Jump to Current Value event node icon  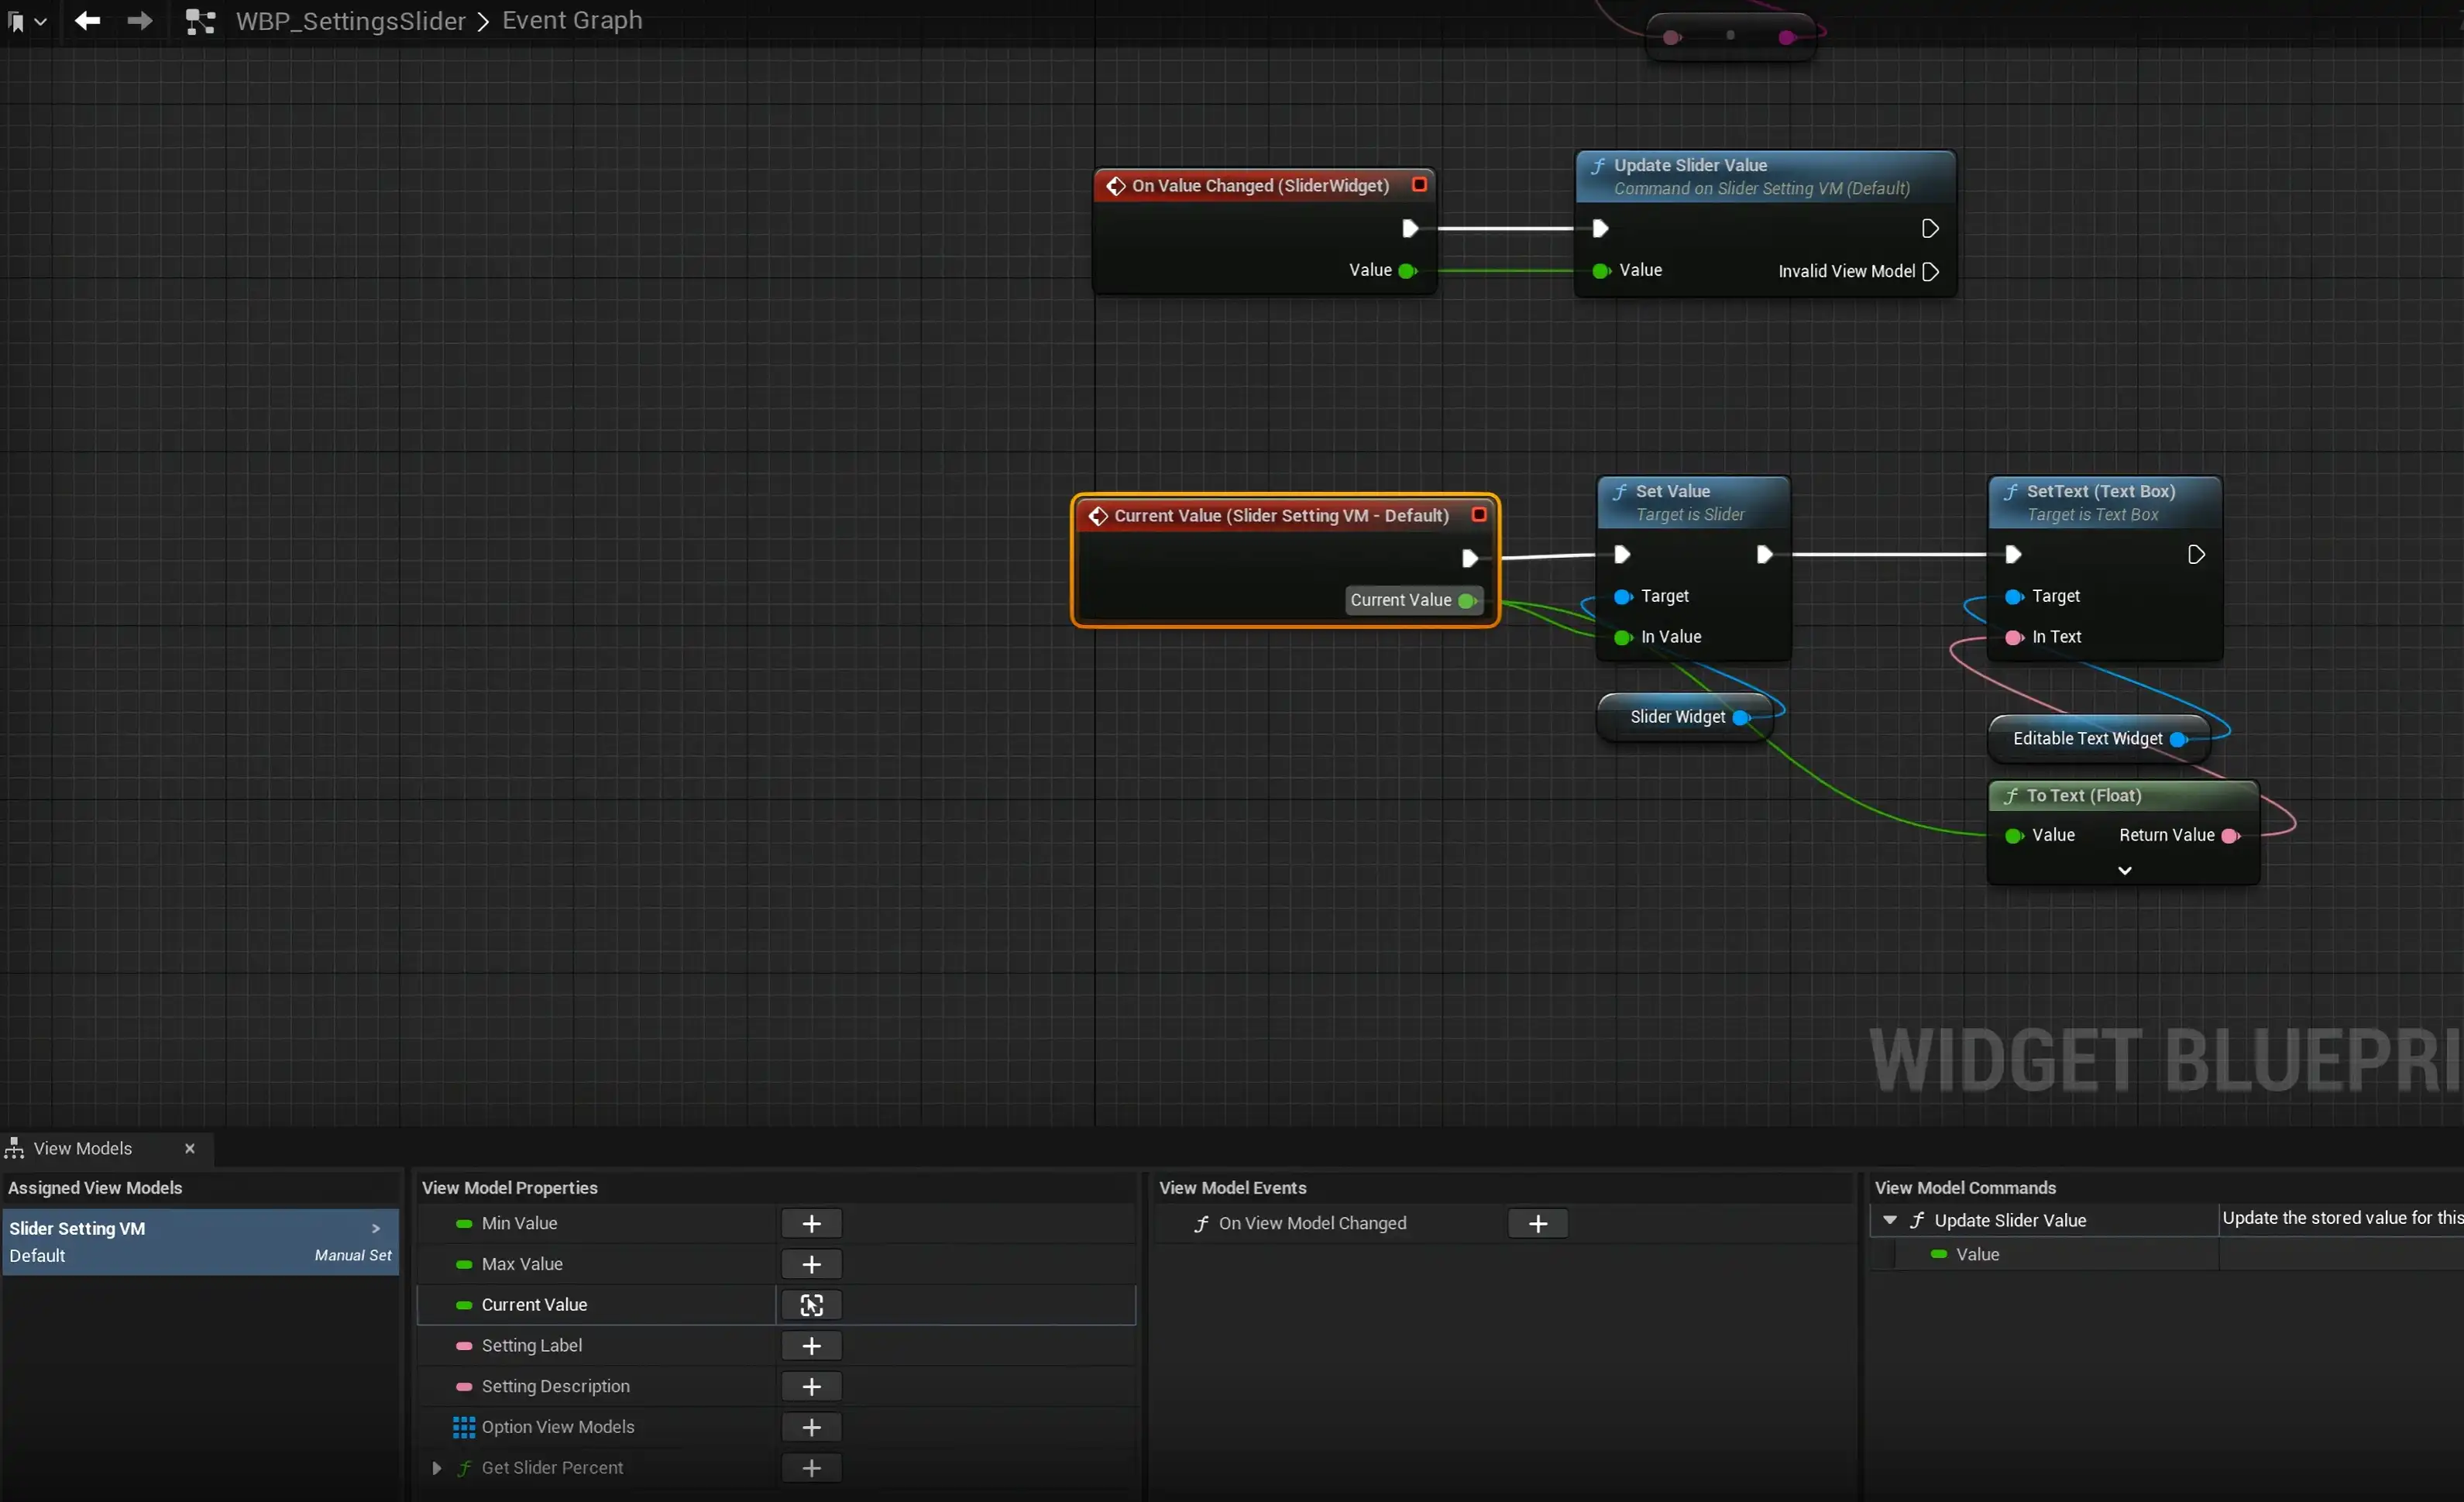(811, 1305)
